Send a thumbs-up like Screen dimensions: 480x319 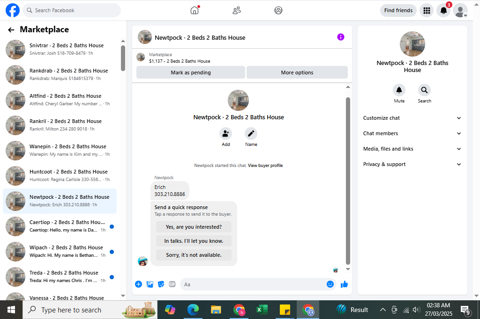pyautogui.click(x=344, y=284)
